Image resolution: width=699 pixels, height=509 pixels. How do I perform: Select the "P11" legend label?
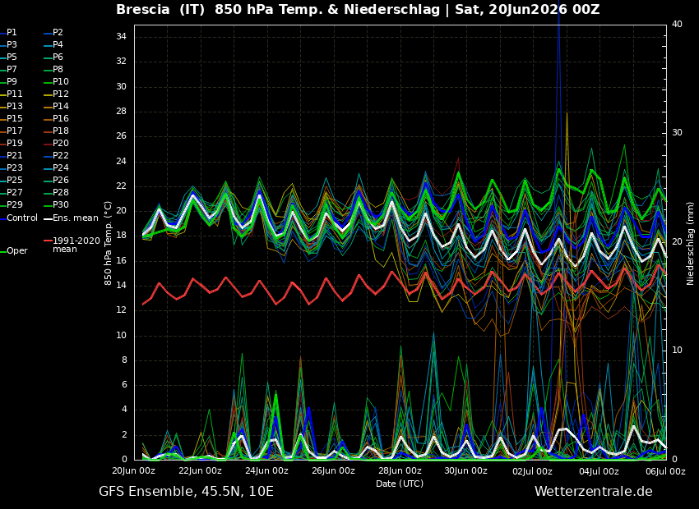[x=14, y=94]
